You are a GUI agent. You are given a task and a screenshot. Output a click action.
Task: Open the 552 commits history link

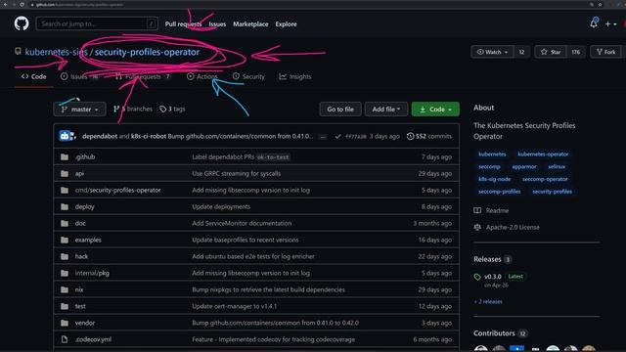pyautogui.click(x=429, y=136)
